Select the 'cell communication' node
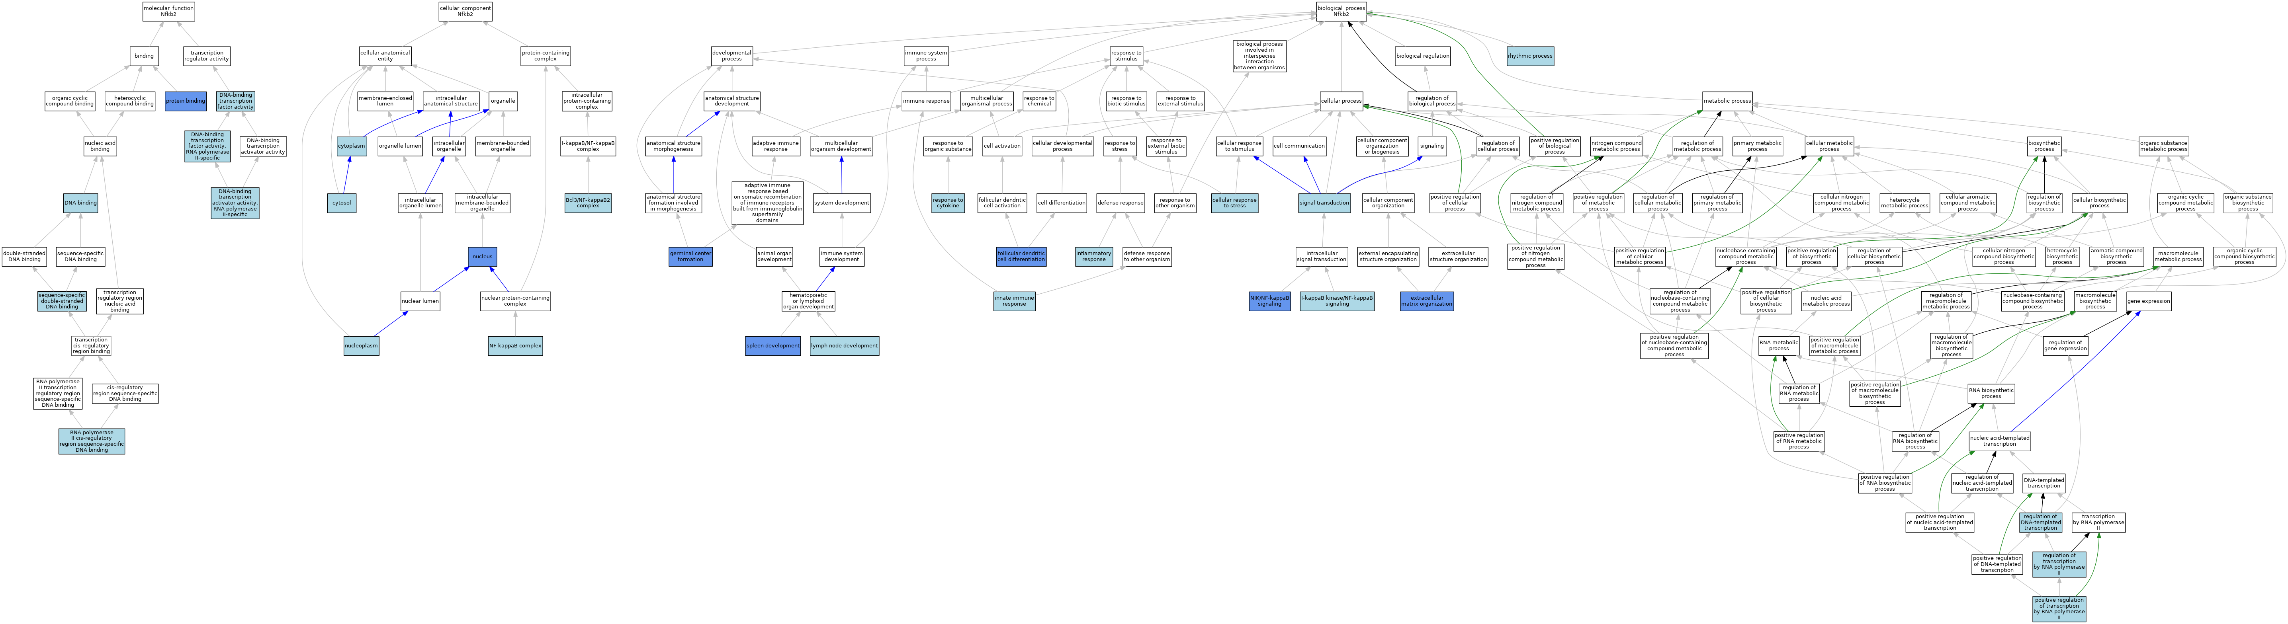Image resolution: width=2288 pixels, height=624 pixels. (1298, 146)
